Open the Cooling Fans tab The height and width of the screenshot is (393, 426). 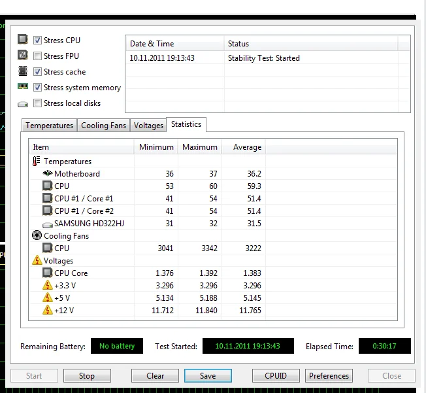click(x=103, y=126)
